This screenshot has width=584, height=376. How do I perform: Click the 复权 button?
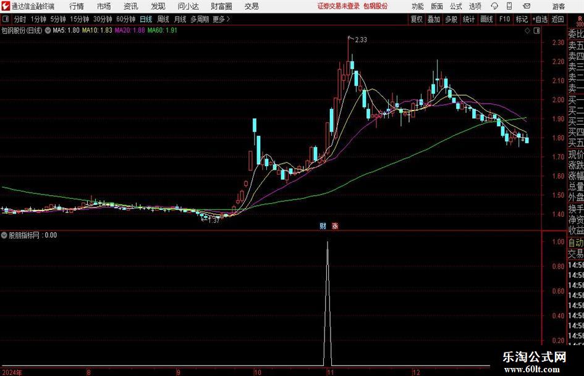pyautogui.click(x=417, y=19)
